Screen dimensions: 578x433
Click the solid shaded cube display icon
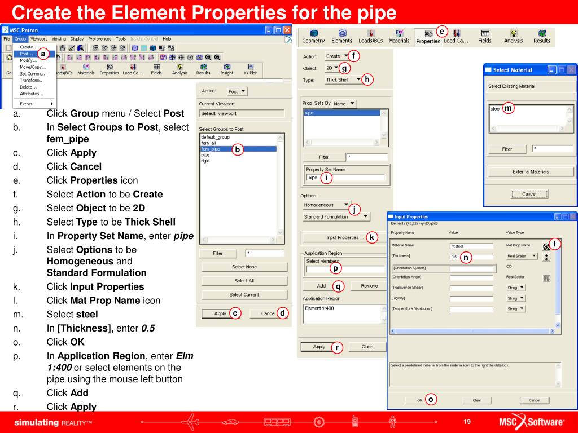point(152,48)
